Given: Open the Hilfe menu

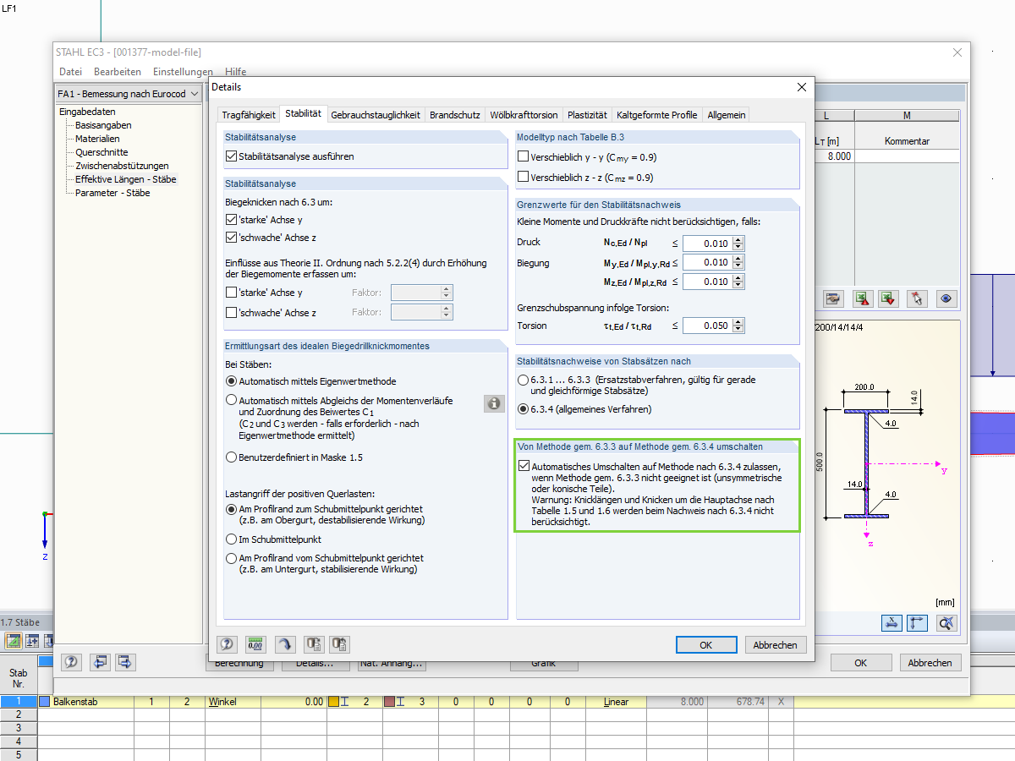Looking at the screenshot, I should (235, 72).
